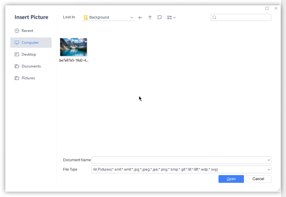Go up one folder level
The height and width of the screenshot is (197, 286).
150,17
